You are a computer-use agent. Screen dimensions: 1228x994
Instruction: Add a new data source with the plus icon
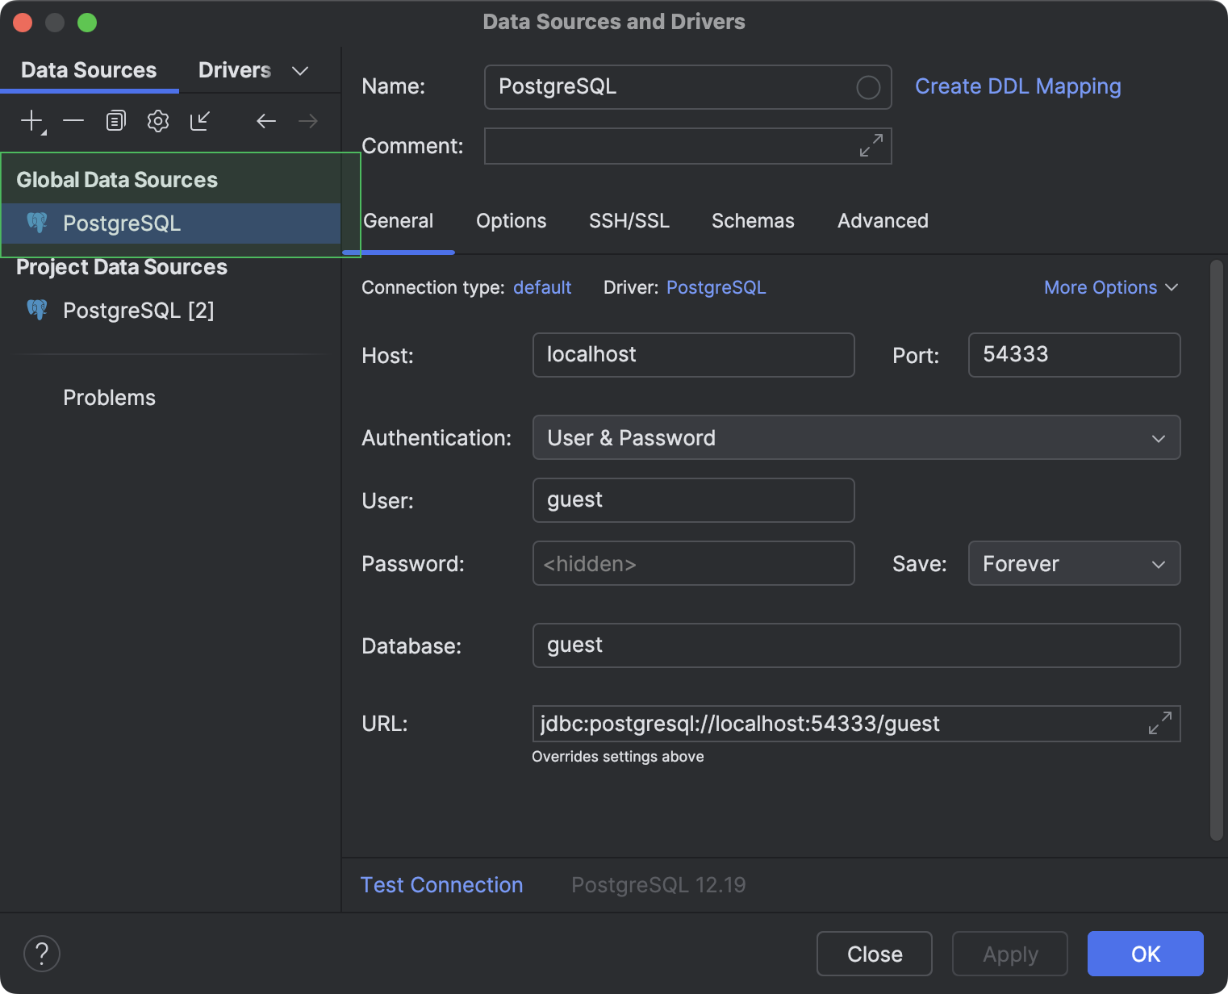[30, 121]
